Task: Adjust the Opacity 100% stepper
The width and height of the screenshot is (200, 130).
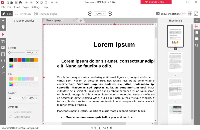Action: (x=37, y=98)
